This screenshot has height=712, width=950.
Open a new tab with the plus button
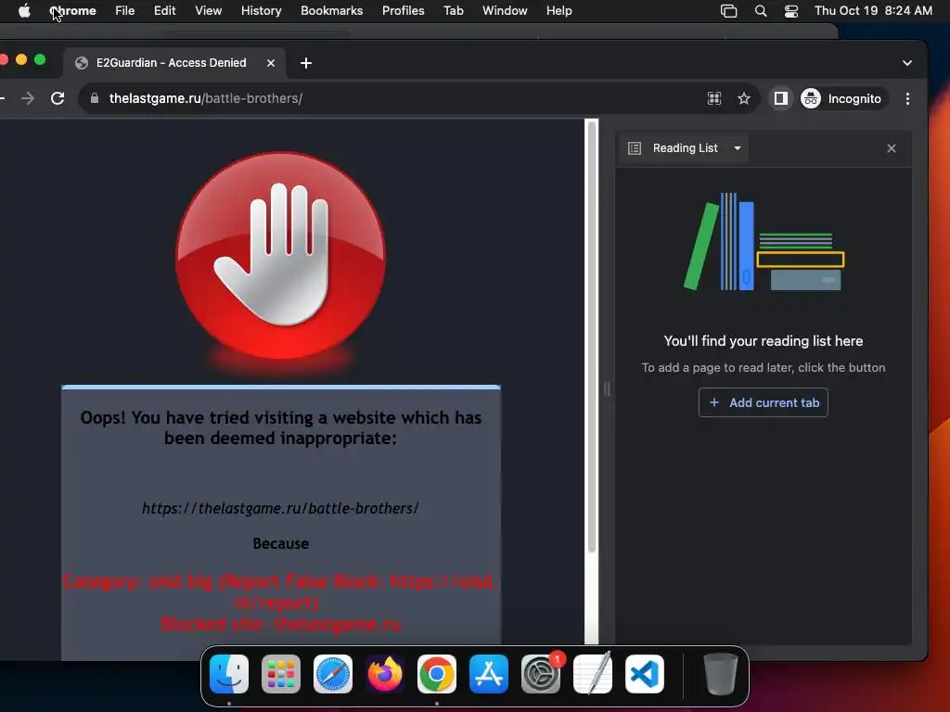click(306, 63)
